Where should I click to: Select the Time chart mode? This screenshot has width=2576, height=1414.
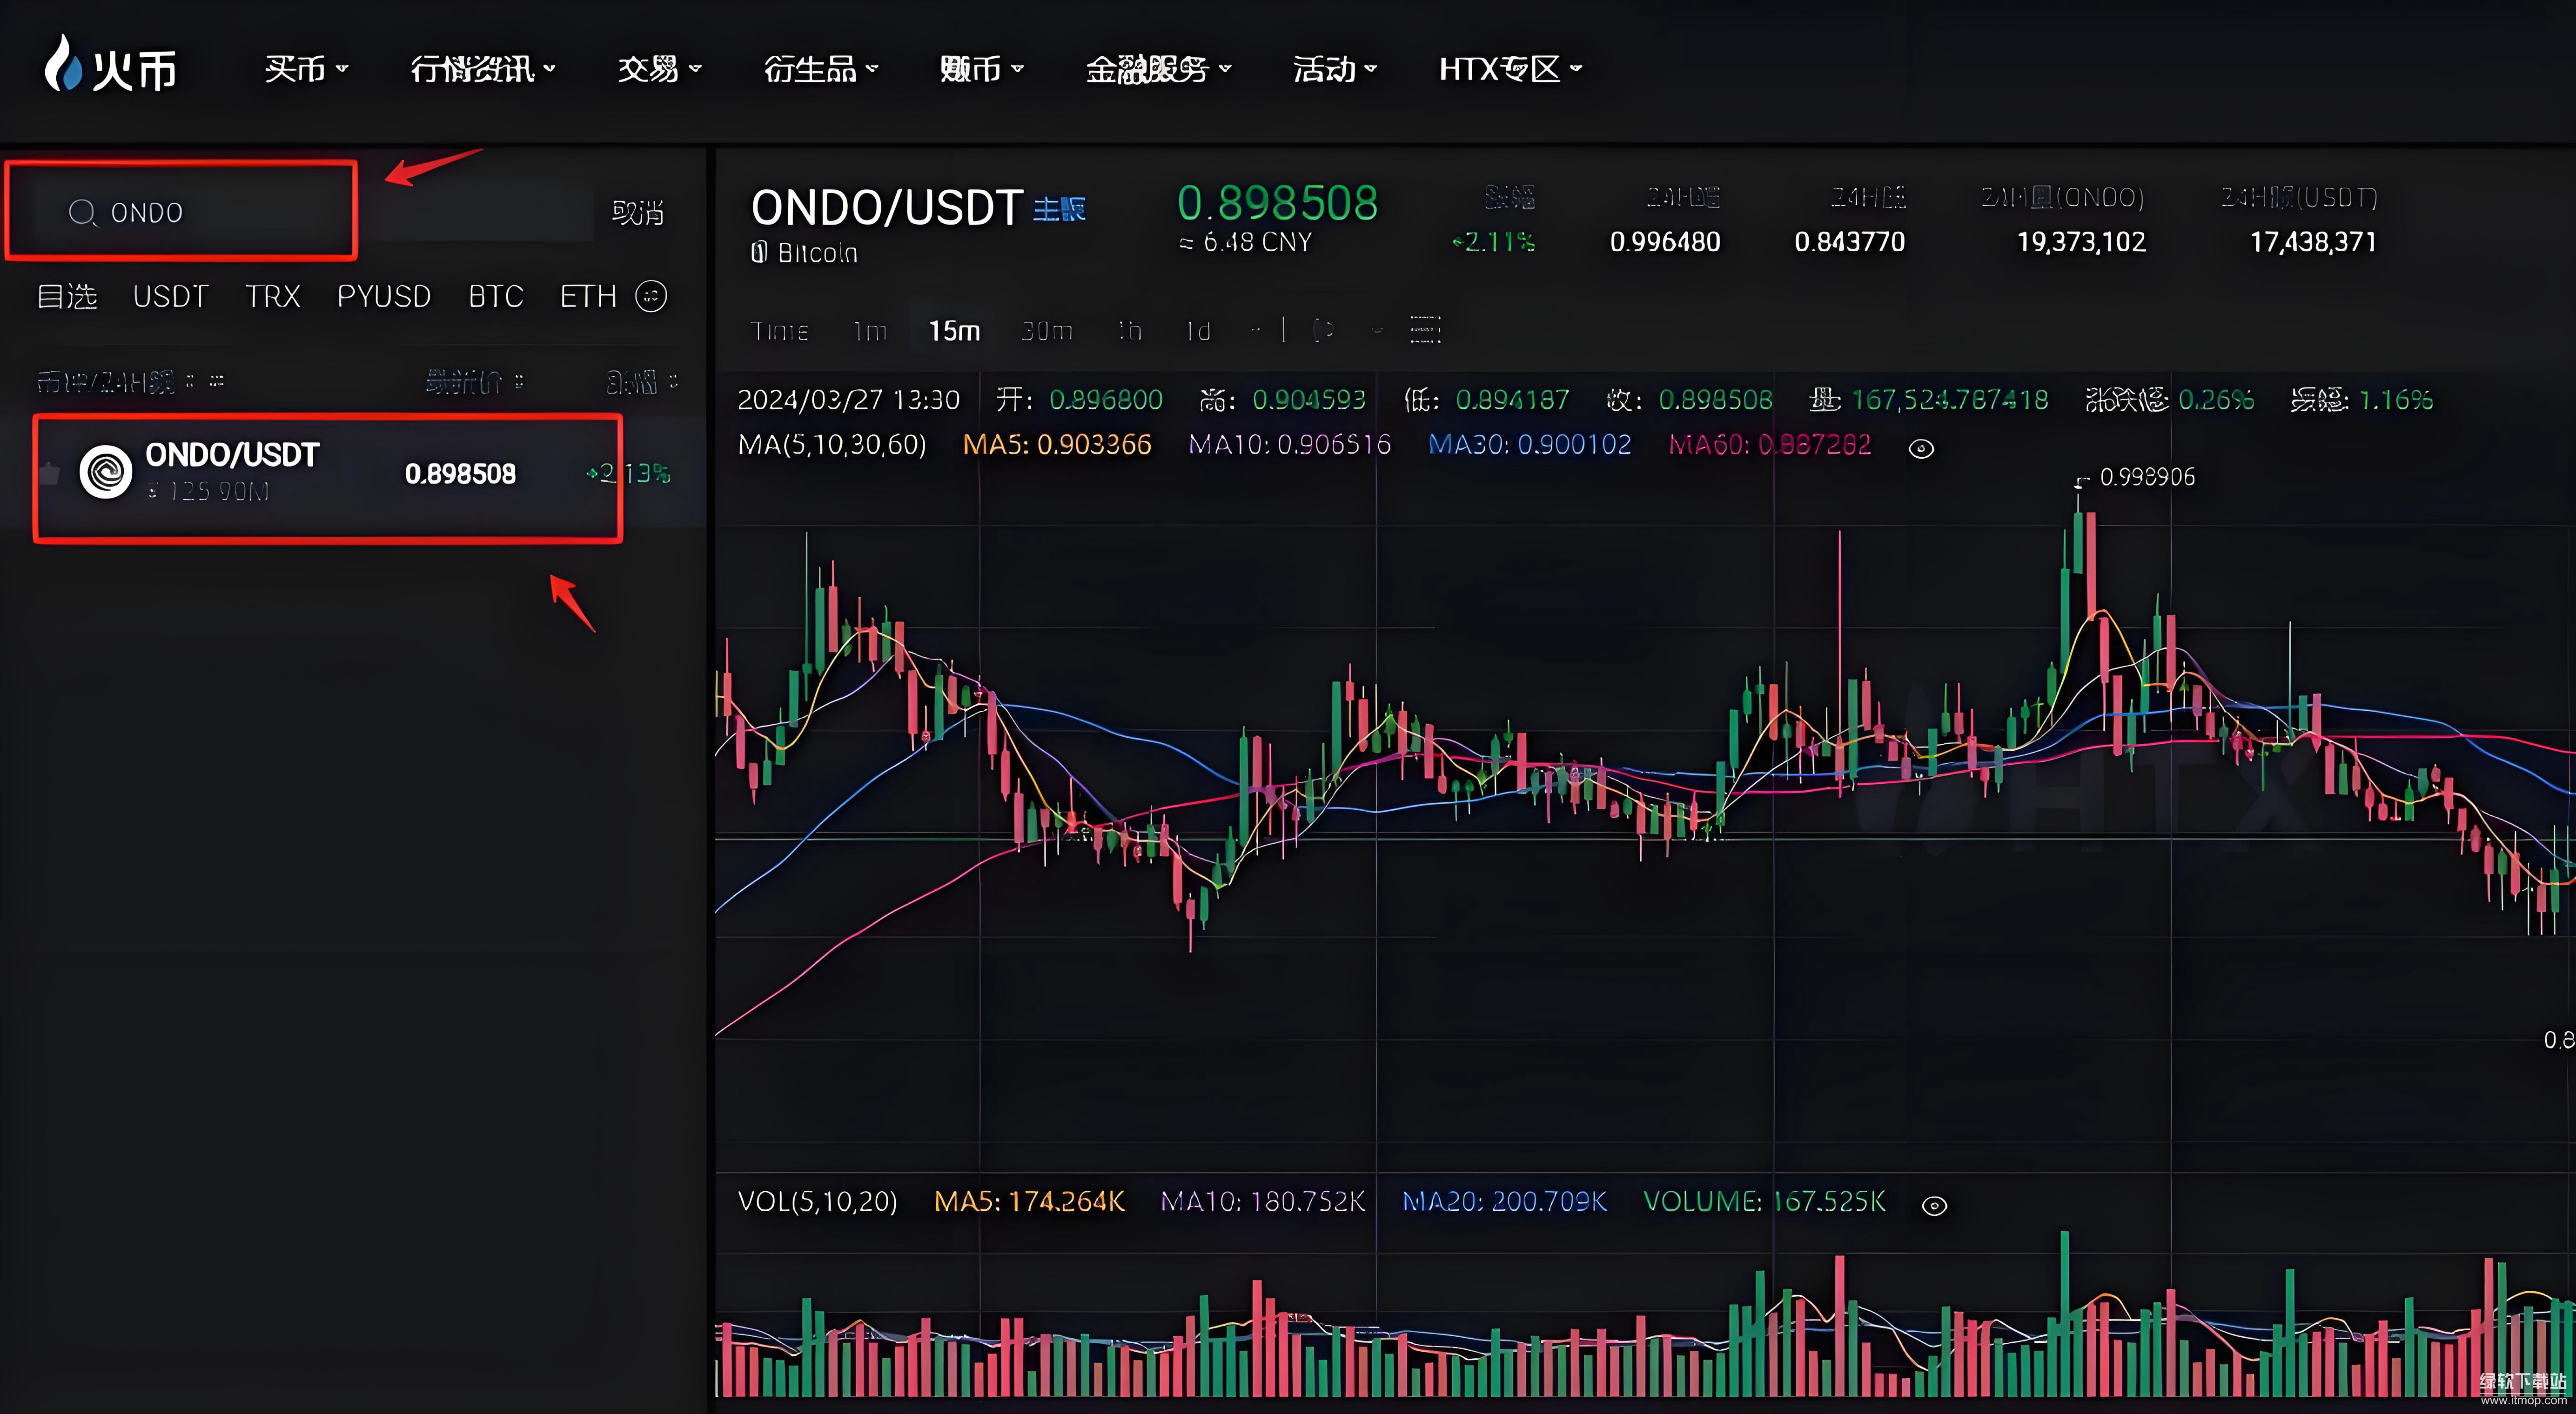click(779, 331)
